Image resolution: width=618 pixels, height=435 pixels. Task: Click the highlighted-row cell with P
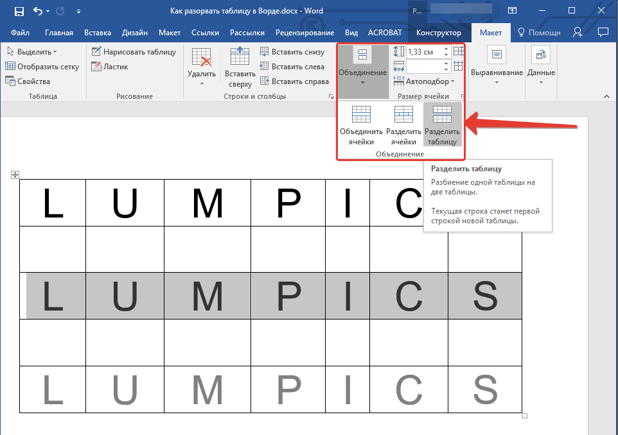click(288, 296)
